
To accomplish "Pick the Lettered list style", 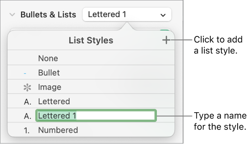I will (54, 101).
